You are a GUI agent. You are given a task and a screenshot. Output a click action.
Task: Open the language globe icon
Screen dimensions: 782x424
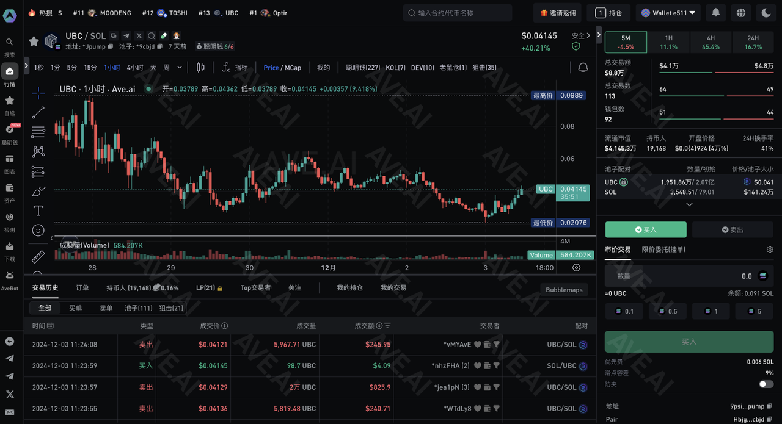[741, 13]
